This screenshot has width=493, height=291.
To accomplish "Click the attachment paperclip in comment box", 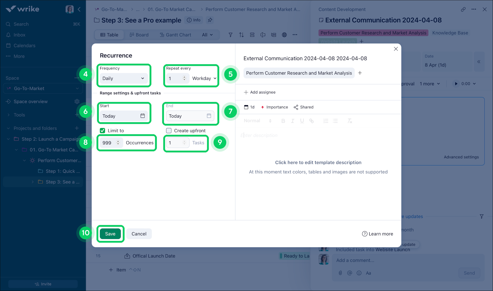I will (340, 273).
